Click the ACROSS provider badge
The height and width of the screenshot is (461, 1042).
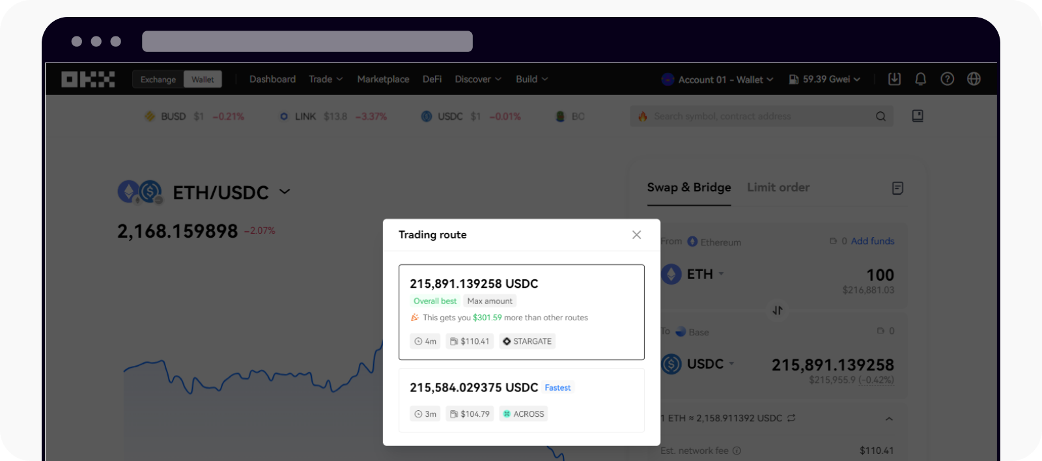pos(524,414)
